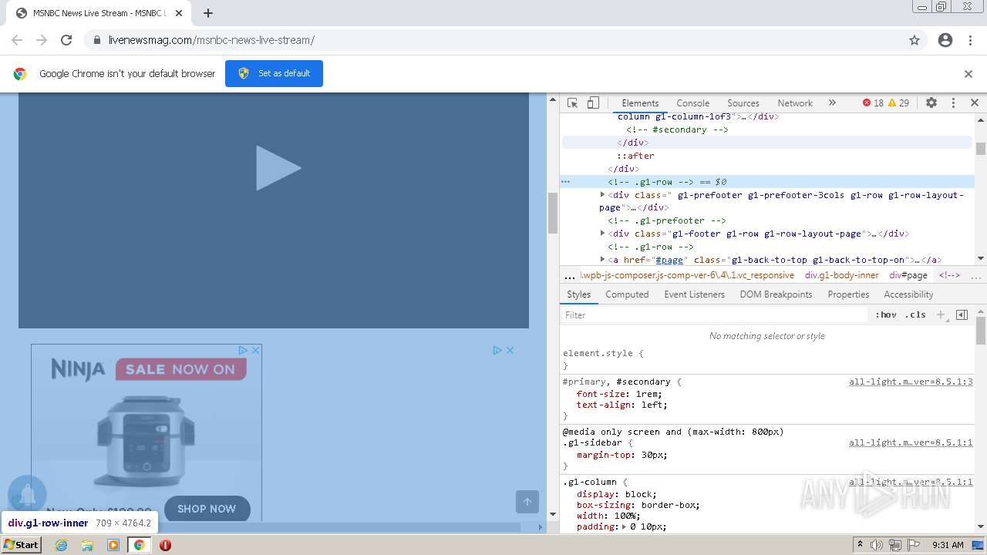Viewport: 987px width, 555px height.
Task: Play the video in the page player
Action: 278,167
